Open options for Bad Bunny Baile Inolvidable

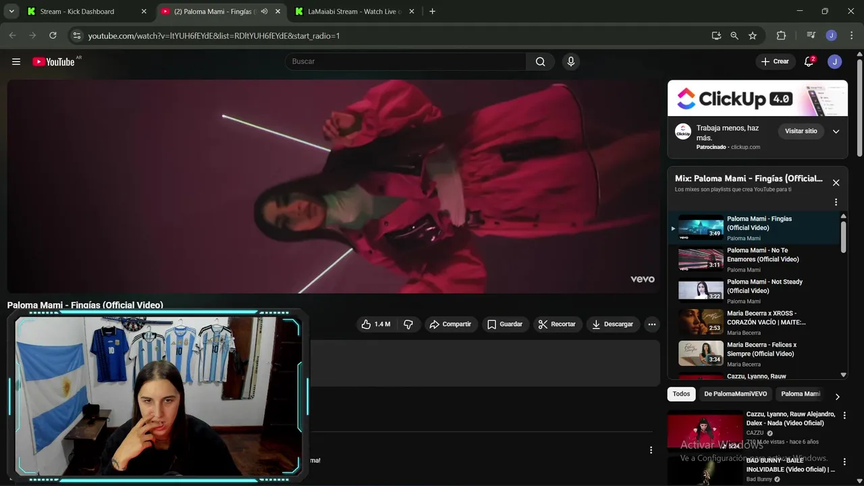[844, 462]
